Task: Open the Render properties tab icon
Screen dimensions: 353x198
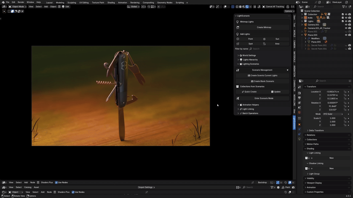Action: coord(299,93)
